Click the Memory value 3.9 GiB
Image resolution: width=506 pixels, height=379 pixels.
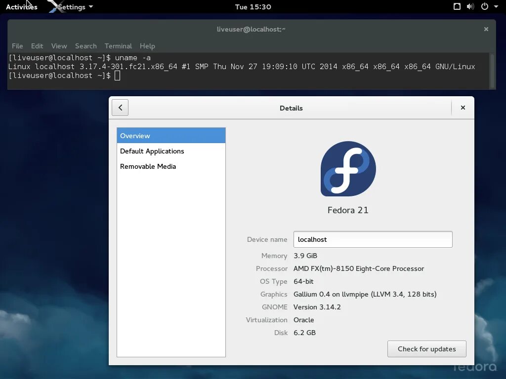coord(305,256)
